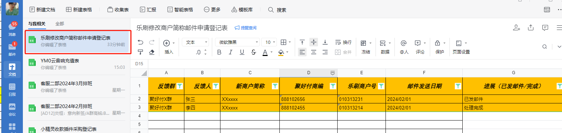
Task: Toggle Bold formatting
Action: click(x=219, y=52)
